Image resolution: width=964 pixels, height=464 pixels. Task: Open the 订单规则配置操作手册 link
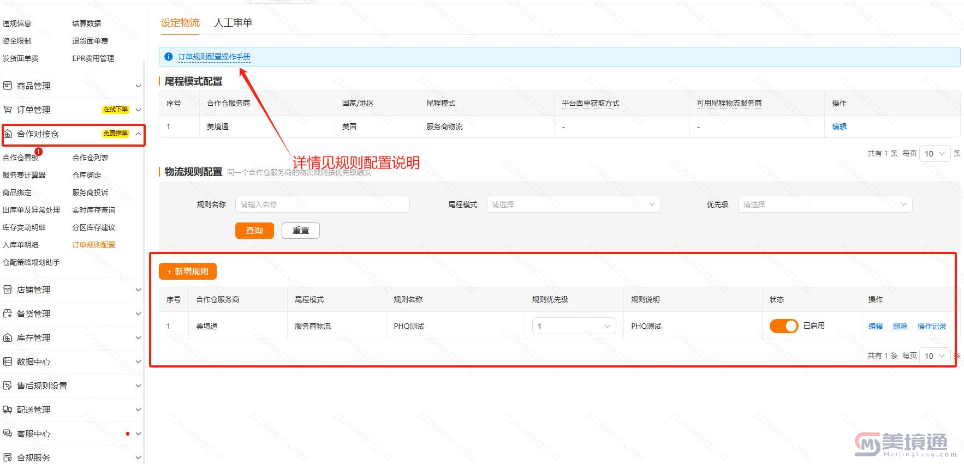click(214, 57)
